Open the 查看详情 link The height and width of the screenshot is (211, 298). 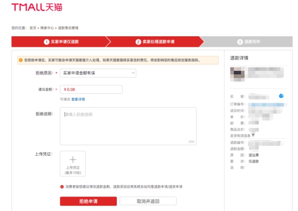78,99
